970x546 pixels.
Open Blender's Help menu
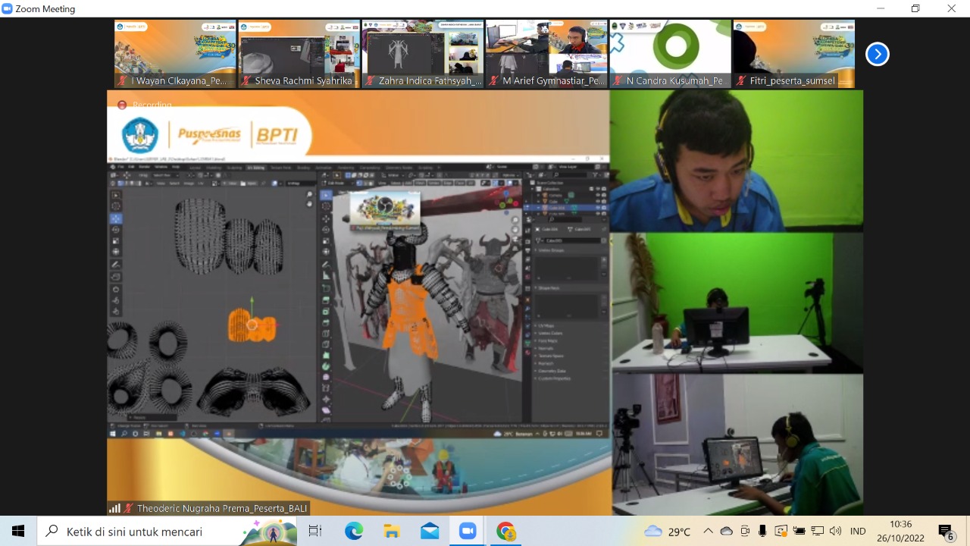click(176, 167)
